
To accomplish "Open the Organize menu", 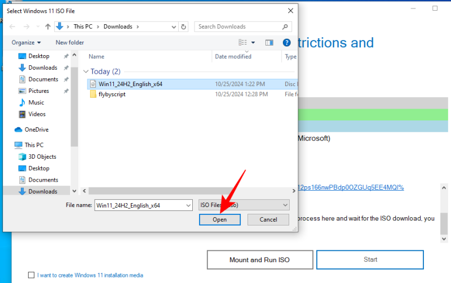I will click(26, 42).
